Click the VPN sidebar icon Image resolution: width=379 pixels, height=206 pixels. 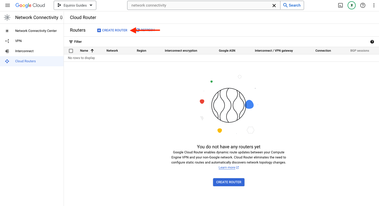point(7,41)
